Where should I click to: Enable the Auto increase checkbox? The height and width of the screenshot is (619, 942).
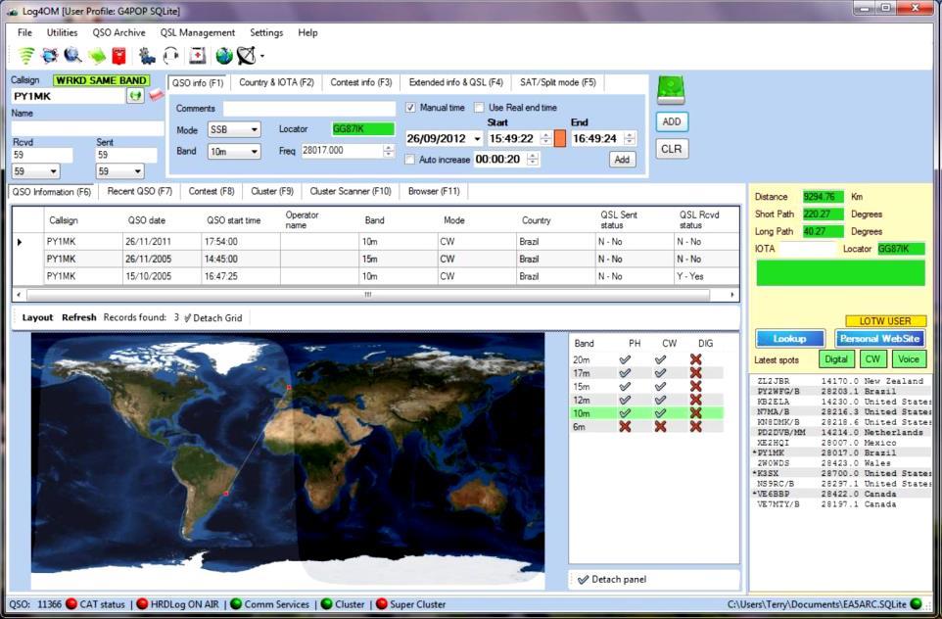pyautogui.click(x=409, y=160)
